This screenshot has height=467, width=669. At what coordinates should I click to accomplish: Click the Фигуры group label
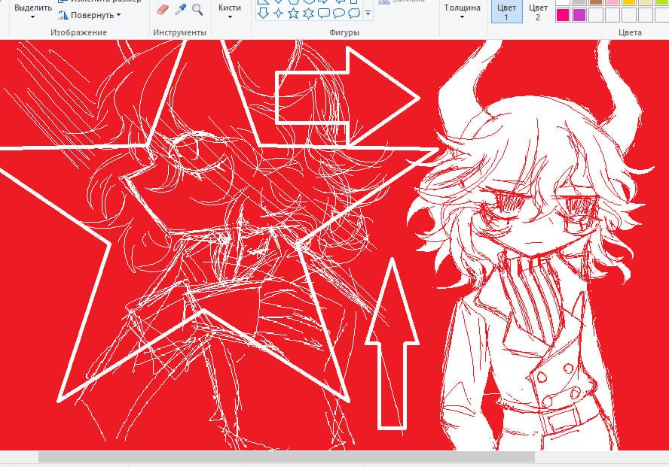(344, 32)
